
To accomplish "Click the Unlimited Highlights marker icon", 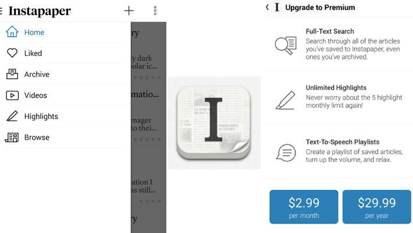I will click(x=286, y=98).
